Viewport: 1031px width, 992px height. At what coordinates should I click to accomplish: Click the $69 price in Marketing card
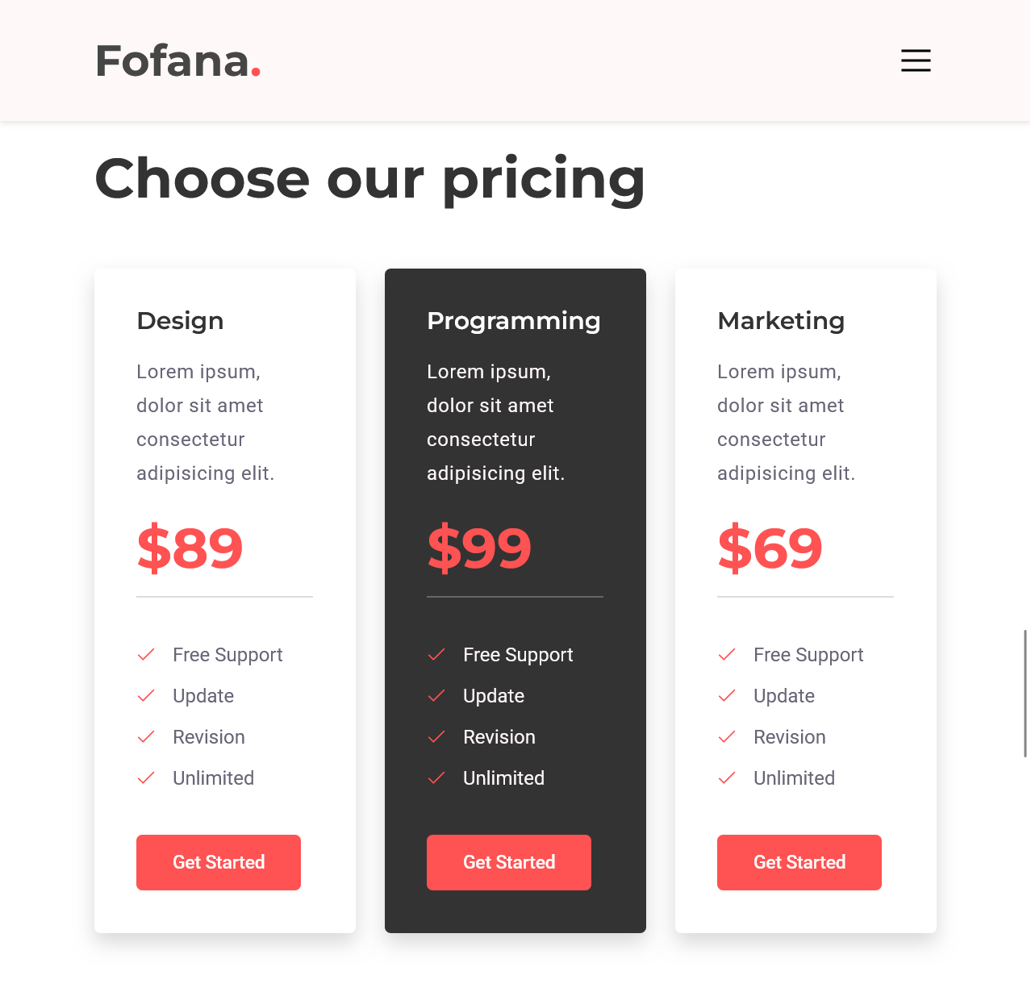pyautogui.click(x=769, y=548)
